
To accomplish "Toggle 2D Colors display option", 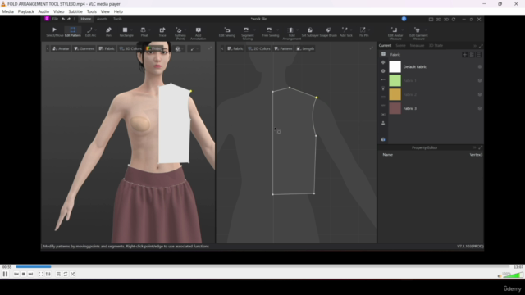I will [x=258, y=48].
